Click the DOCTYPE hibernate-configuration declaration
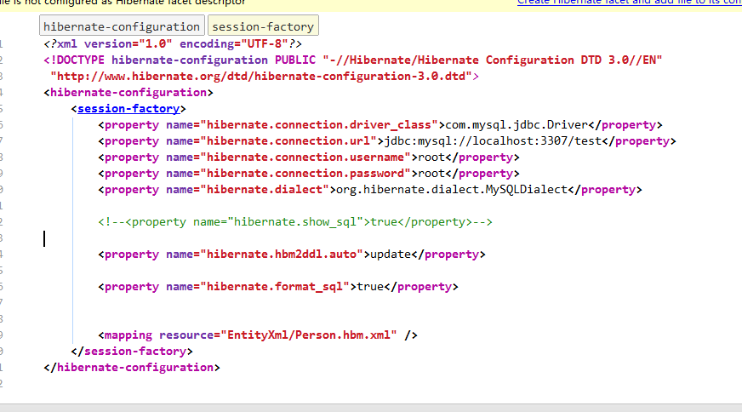The image size is (742, 412). coord(352,60)
